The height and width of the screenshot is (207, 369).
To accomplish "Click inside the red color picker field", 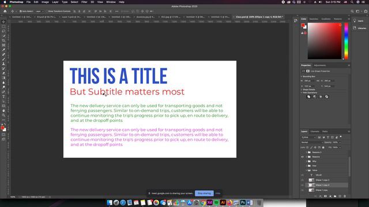I will click(325, 41).
